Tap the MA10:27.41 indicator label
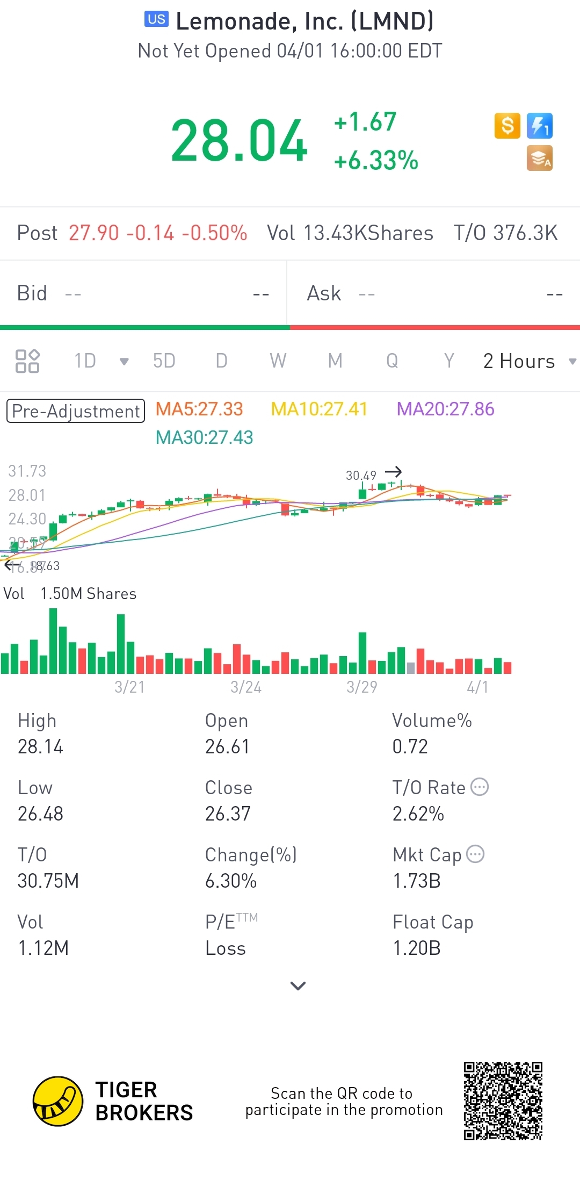This screenshot has height=1194, width=580. pyautogui.click(x=319, y=409)
